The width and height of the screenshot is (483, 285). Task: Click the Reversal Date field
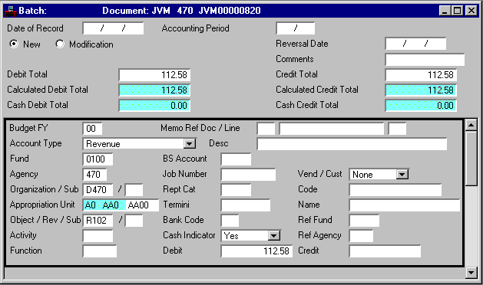tap(415, 44)
